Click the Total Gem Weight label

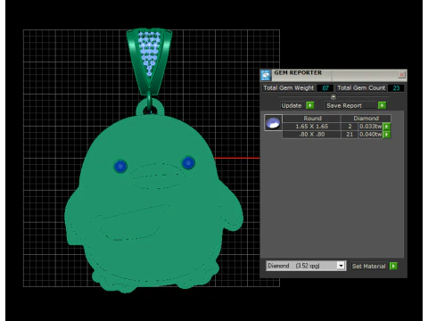[x=289, y=88]
